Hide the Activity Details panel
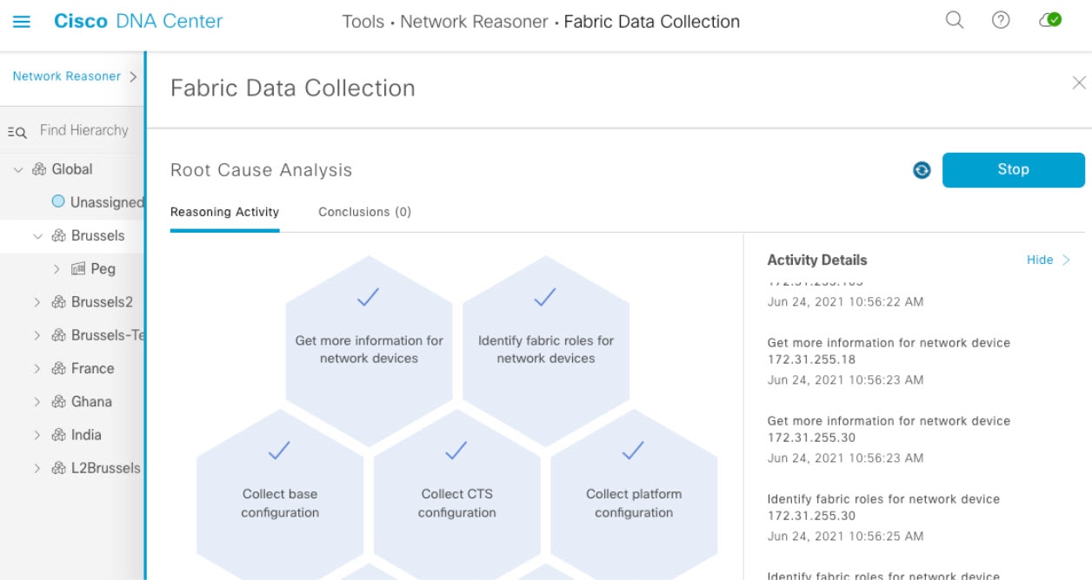 tap(1048, 260)
